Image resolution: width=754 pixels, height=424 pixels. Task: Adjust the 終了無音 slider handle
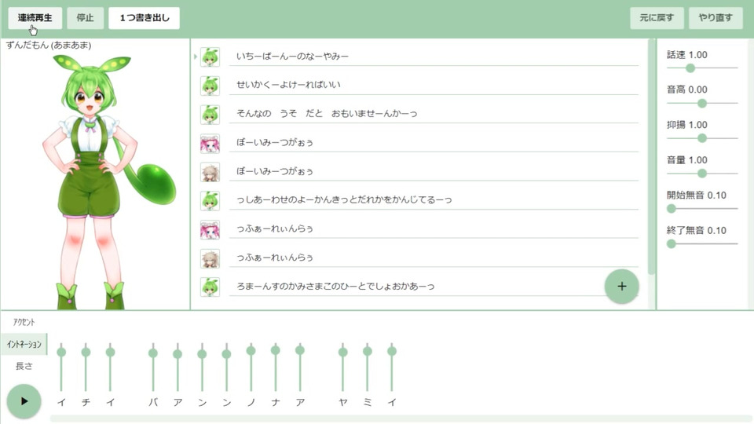pyautogui.click(x=672, y=243)
